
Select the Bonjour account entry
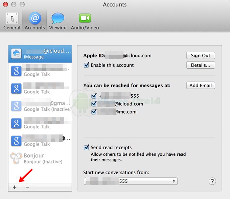pos(40,158)
